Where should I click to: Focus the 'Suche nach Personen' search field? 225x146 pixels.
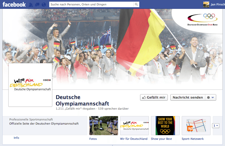(x=91, y=4)
